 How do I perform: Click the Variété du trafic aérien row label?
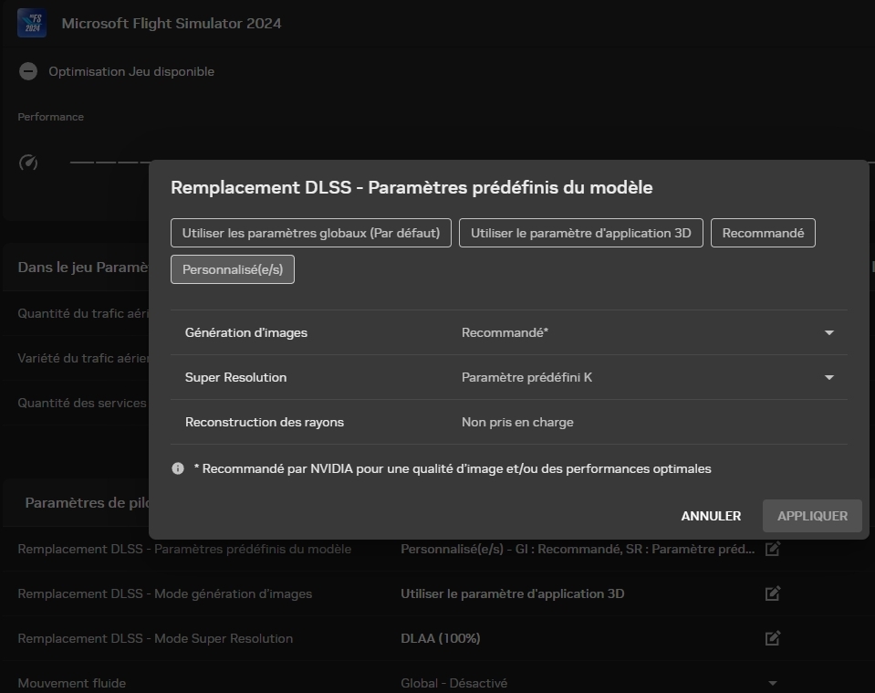[x=83, y=358]
